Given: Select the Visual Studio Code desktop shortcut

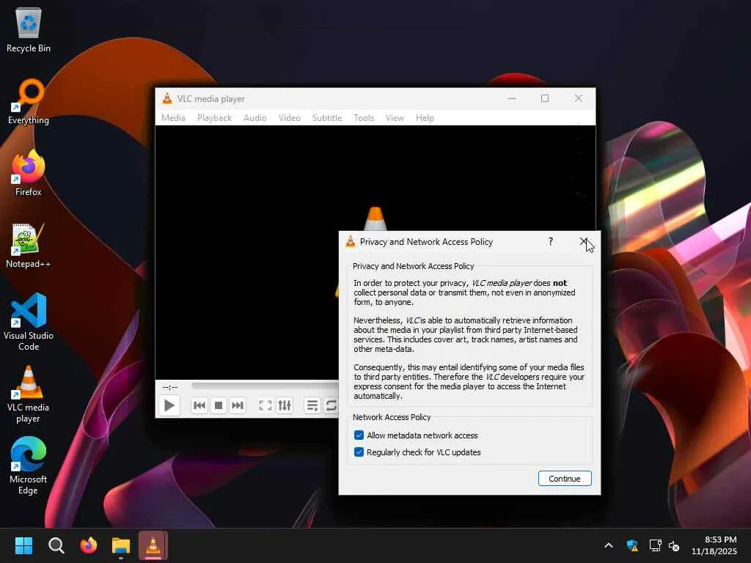Looking at the screenshot, I should pyautogui.click(x=29, y=323).
